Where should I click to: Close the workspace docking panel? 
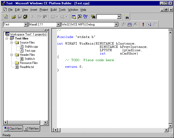[x=48, y=30]
